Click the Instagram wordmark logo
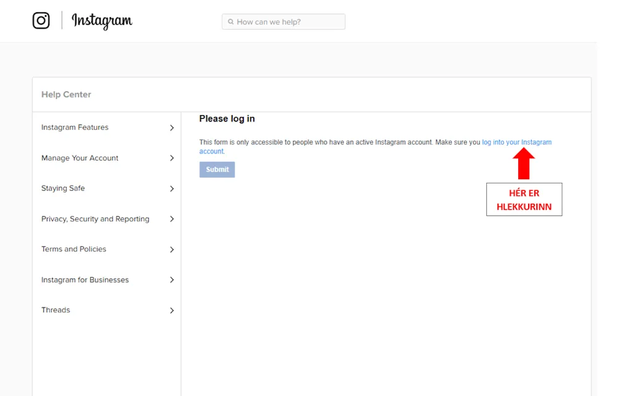Viewport: 617px width, 396px height. pos(102,21)
